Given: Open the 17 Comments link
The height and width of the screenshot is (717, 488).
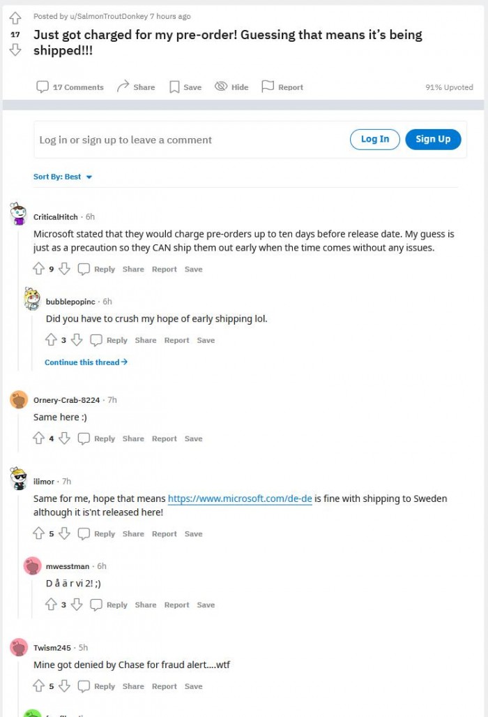Looking at the screenshot, I should pos(70,87).
